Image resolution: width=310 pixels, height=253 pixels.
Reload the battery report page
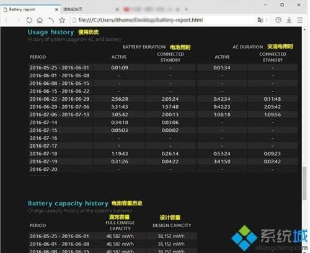[29, 20]
